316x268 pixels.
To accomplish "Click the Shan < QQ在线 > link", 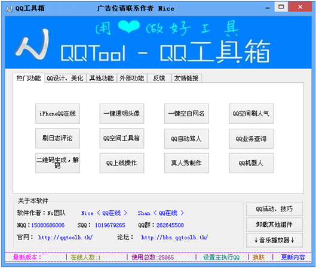I will click(161, 213).
